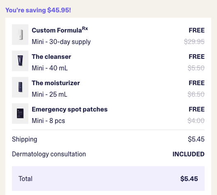Click the Mini - 30-day supply description

pos(61,42)
